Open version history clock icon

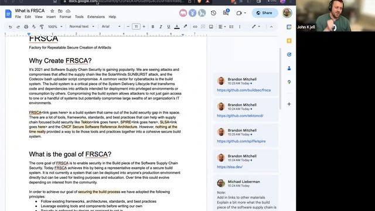pos(213,13)
